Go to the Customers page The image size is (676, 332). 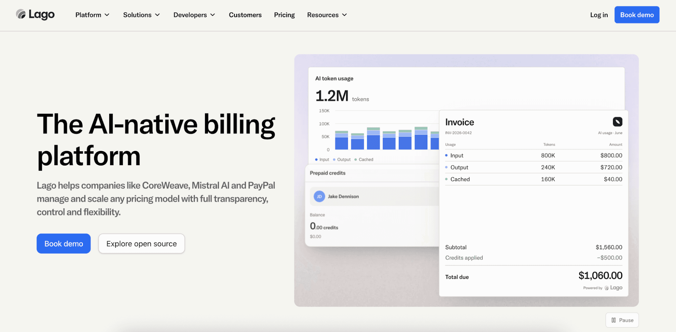[245, 15]
